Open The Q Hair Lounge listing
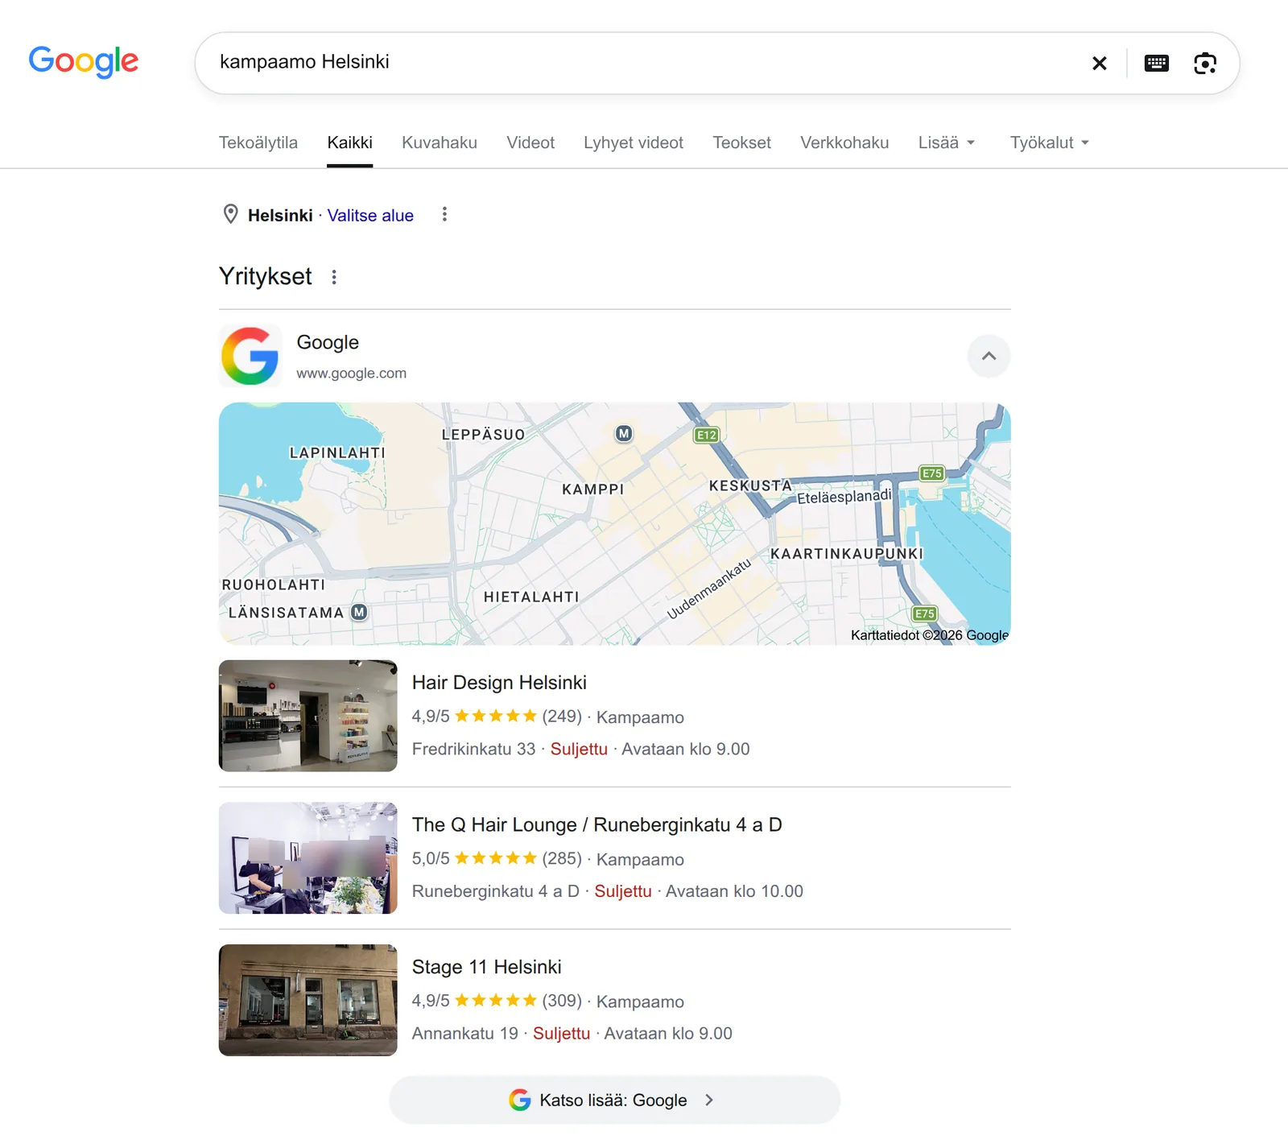Image resolution: width=1288 pixels, height=1140 pixels. pos(597,825)
